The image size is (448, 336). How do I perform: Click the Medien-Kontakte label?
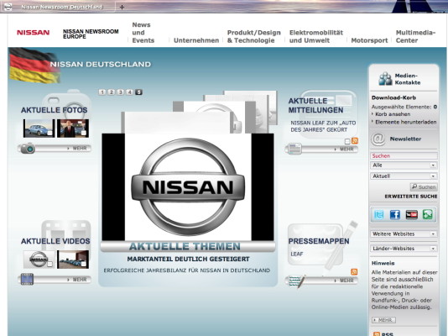point(408,79)
